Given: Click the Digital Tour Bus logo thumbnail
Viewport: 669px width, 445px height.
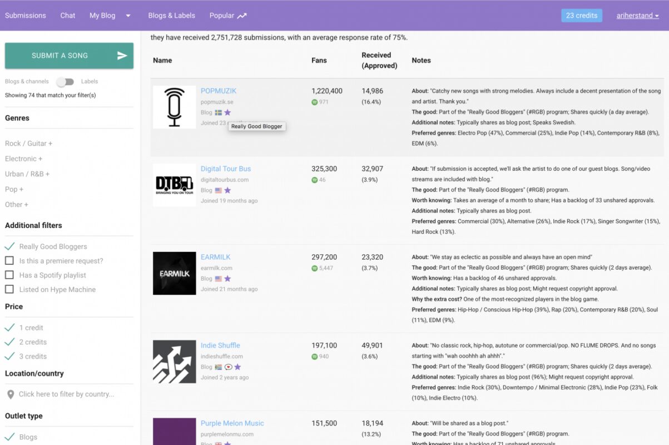Looking at the screenshot, I should [x=175, y=185].
